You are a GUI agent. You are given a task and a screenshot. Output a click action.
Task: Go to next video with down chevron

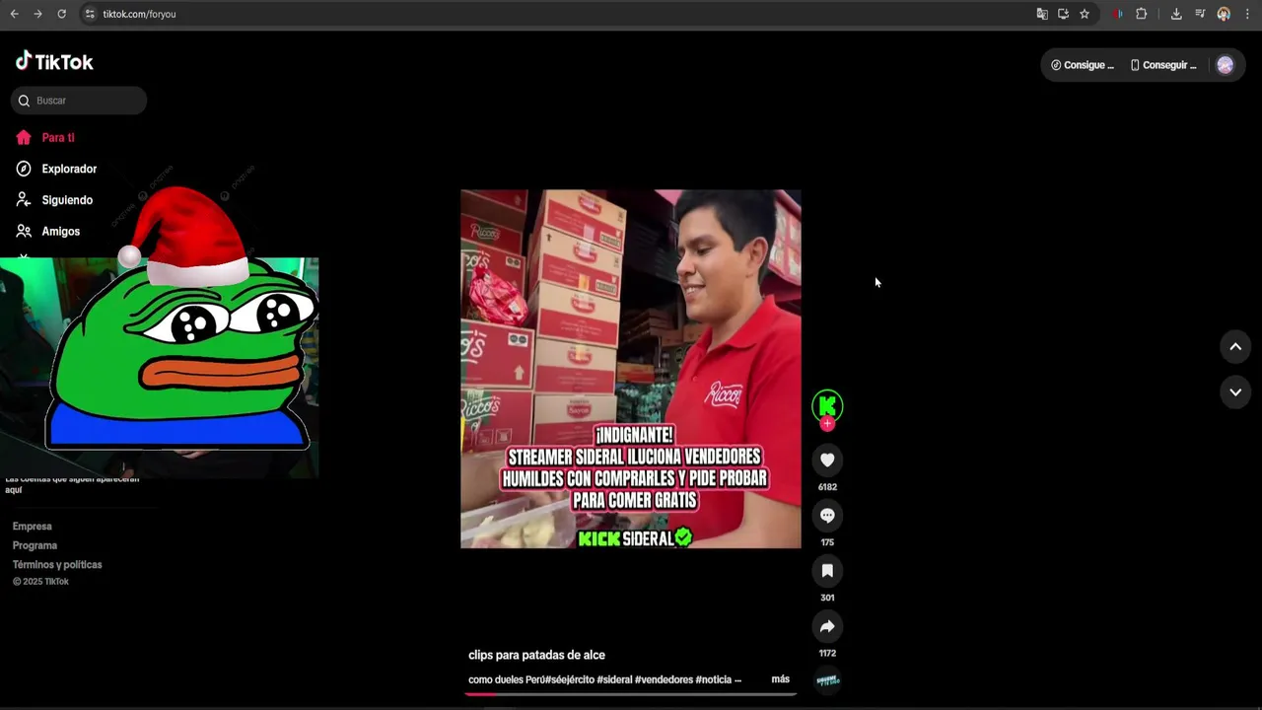point(1235,391)
